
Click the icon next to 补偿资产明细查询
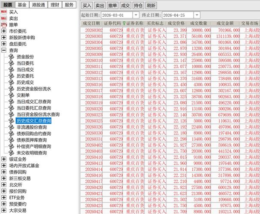pos(11,146)
